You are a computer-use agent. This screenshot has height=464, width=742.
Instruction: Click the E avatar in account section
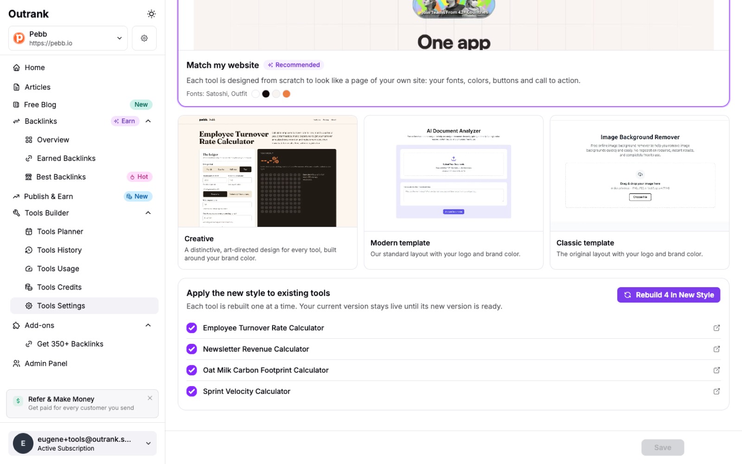[x=23, y=444]
